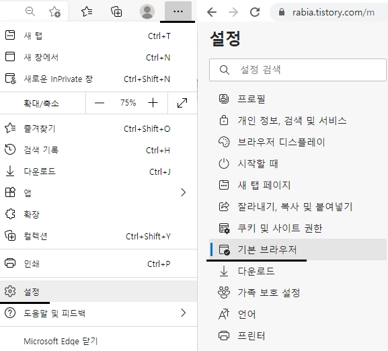
Task: Open 시작할 때 settings section
Action: [298, 163]
